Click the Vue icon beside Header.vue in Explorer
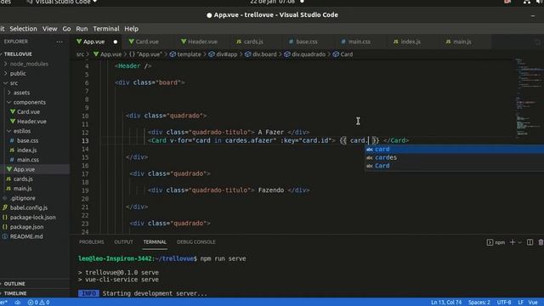544x306 pixels. (13, 122)
